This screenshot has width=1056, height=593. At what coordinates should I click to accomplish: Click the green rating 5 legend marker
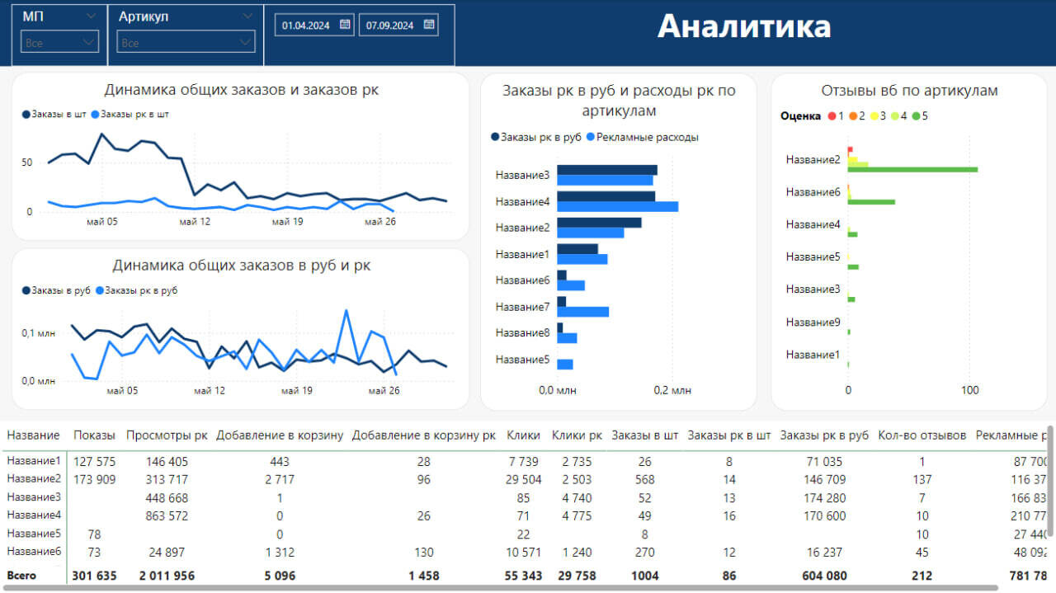pos(915,116)
